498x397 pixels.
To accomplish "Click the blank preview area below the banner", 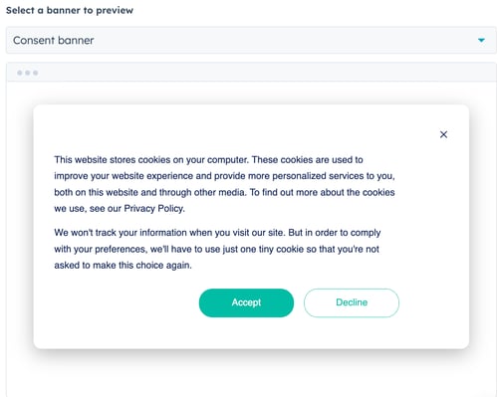I will tap(251, 375).
